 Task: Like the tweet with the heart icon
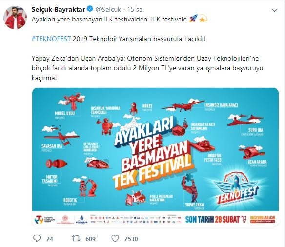click(115, 238)
